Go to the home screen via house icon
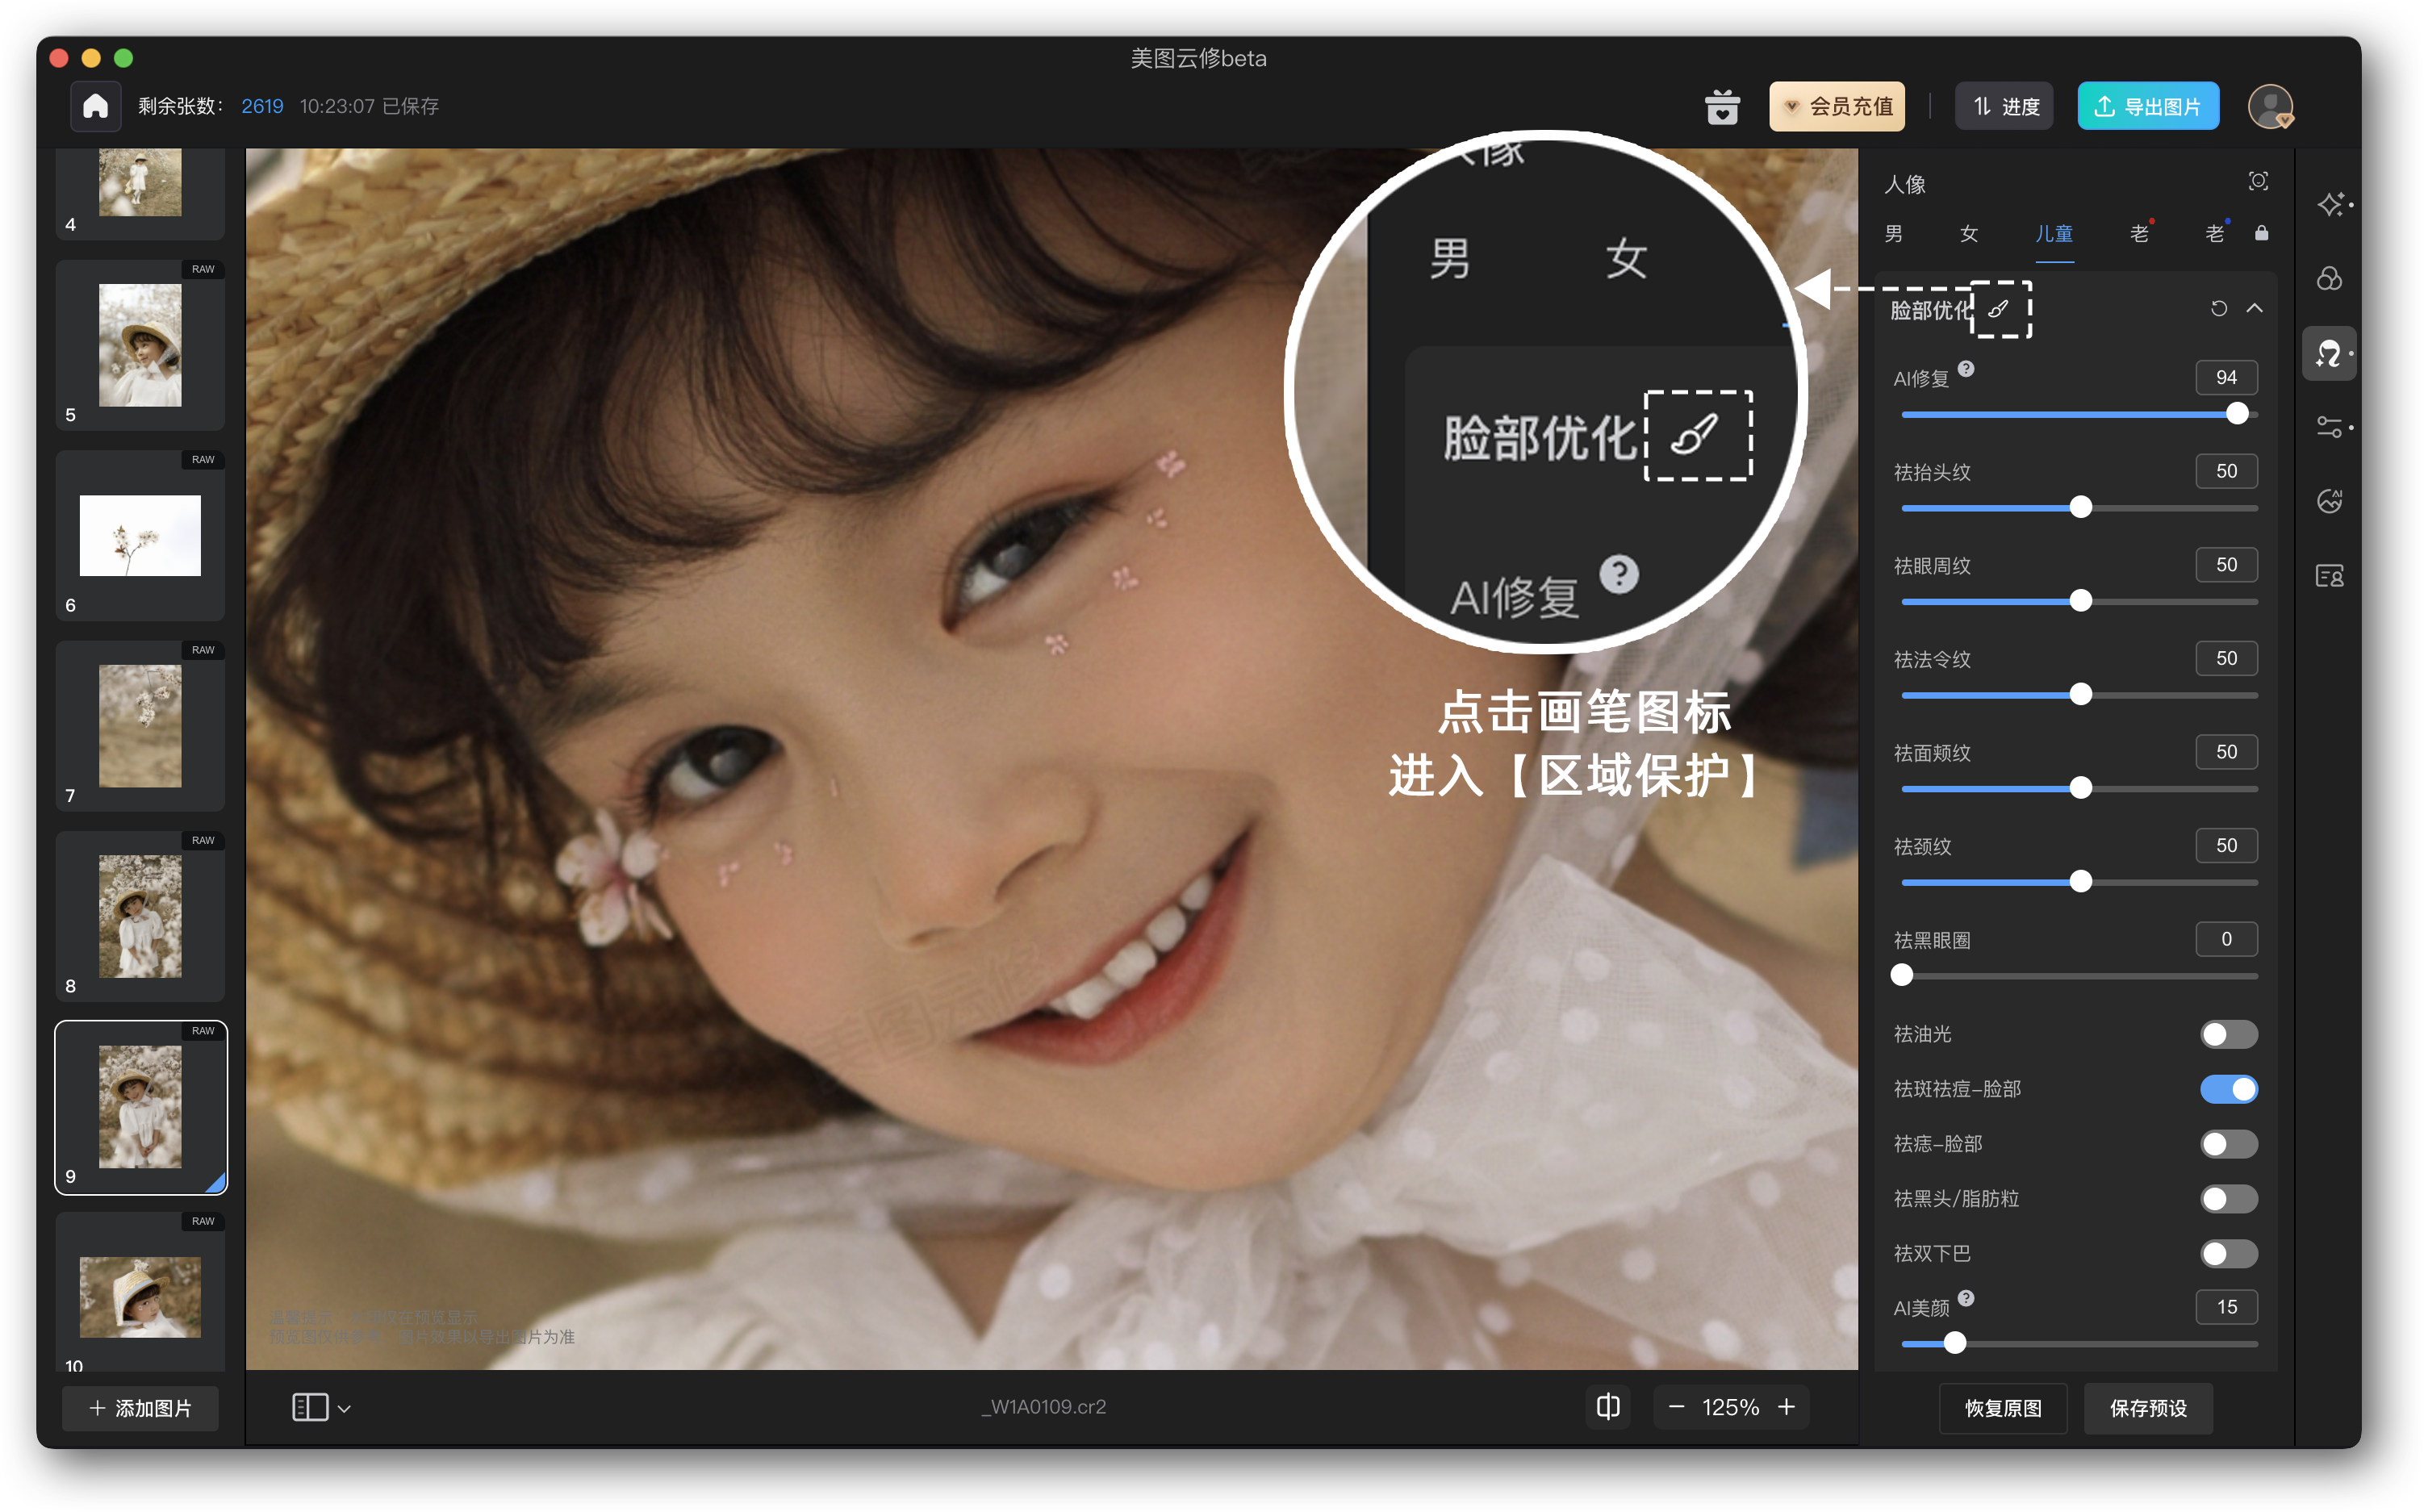This screenshot has width=2424, height=1512. click(95, 106)
